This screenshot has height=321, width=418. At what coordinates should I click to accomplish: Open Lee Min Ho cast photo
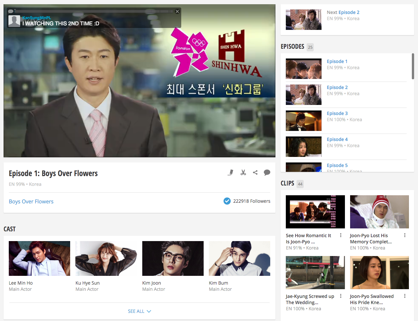point(39,258)
